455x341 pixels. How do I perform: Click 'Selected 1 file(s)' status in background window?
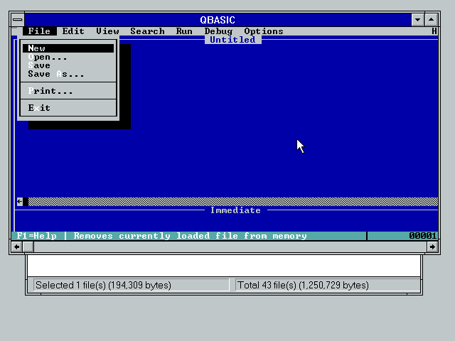click(131, 285)
